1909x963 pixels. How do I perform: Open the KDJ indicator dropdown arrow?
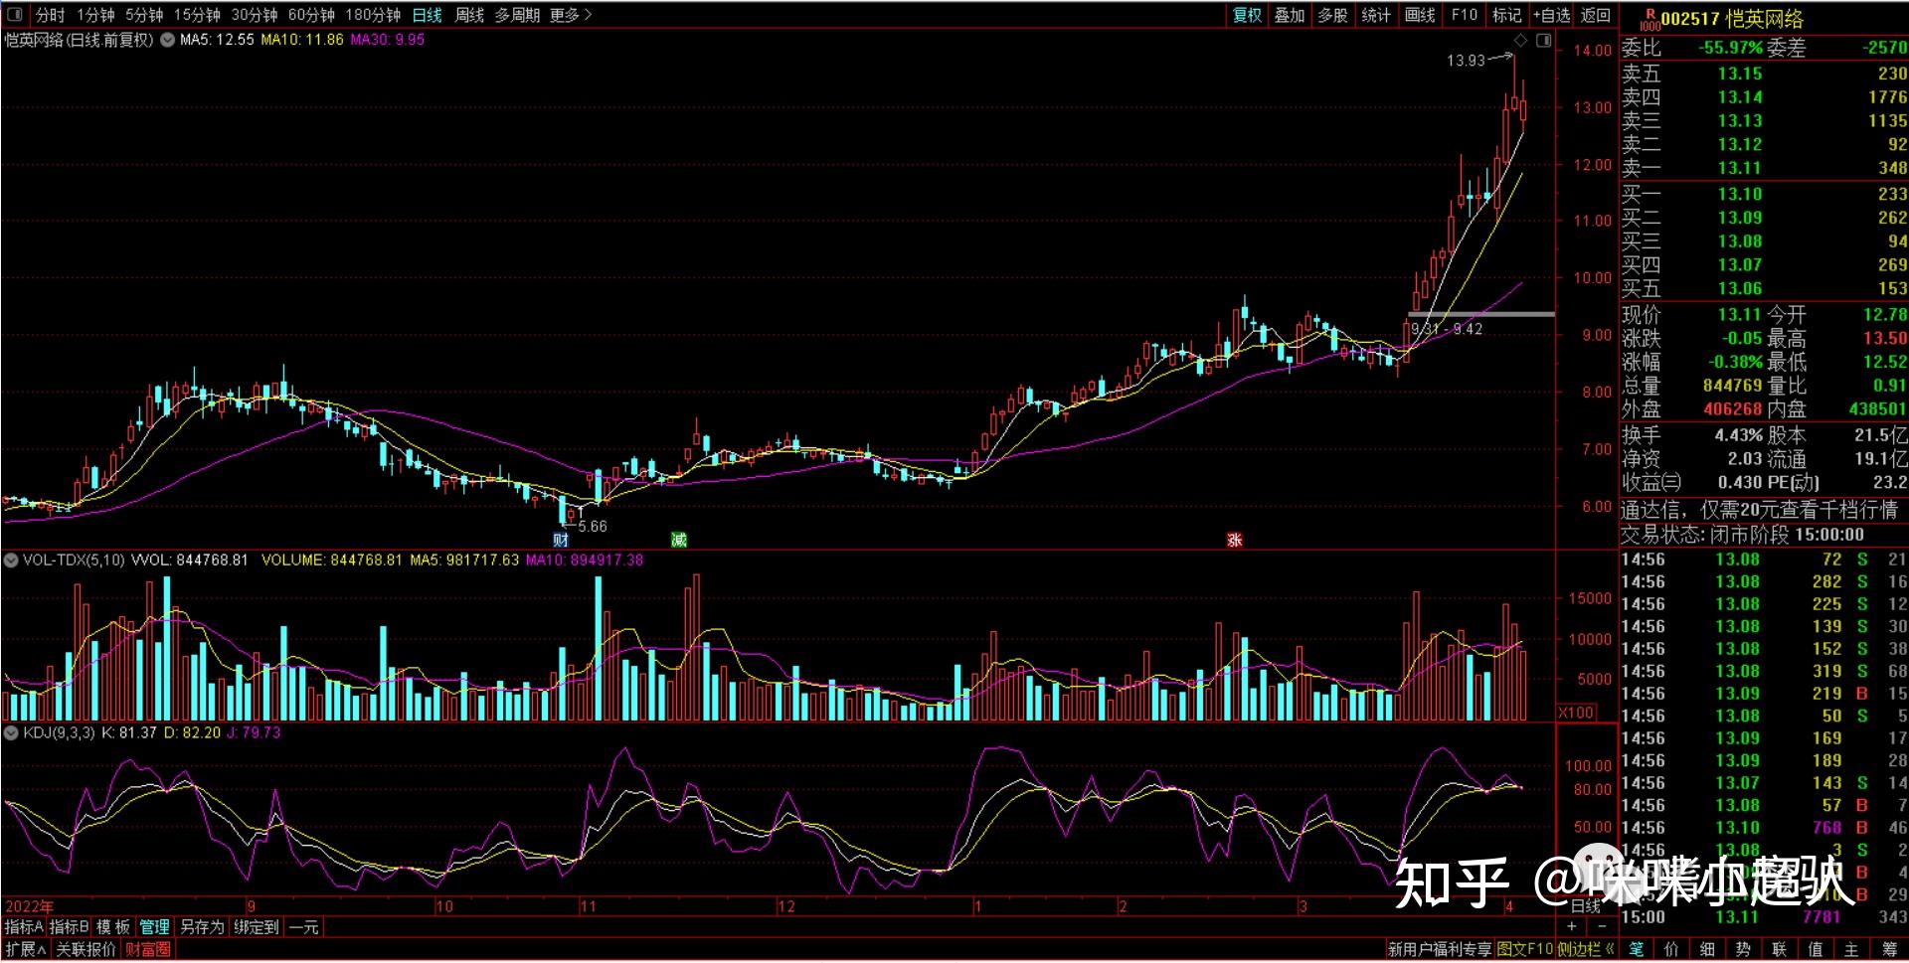click(12, 732)
